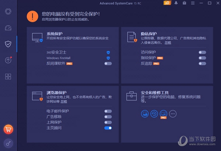Click the 系统保护 heading
The width and height of the screenshot is (221, 151).
(x=55, y=34)
